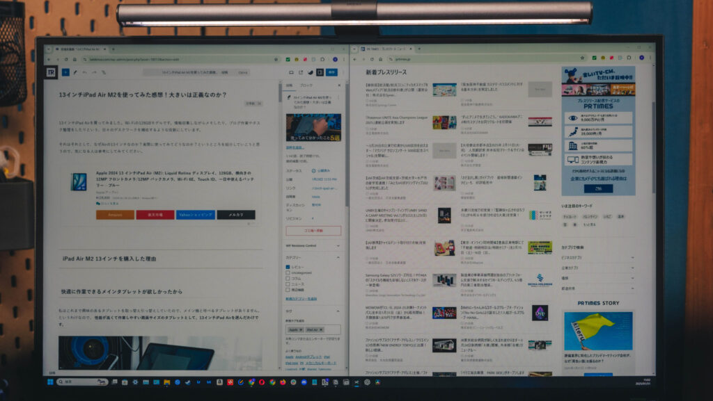This screenshot has height=401, width=713.
Task: Click the blue Yahoo!ショッピング button
Action: (195, 215)
